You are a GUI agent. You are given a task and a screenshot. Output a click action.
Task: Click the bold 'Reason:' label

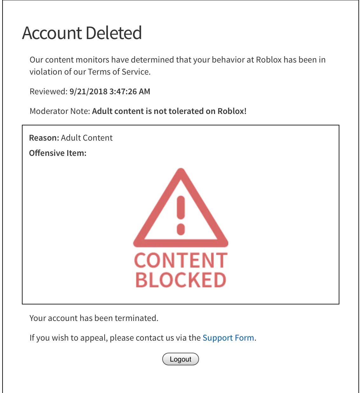44,138
